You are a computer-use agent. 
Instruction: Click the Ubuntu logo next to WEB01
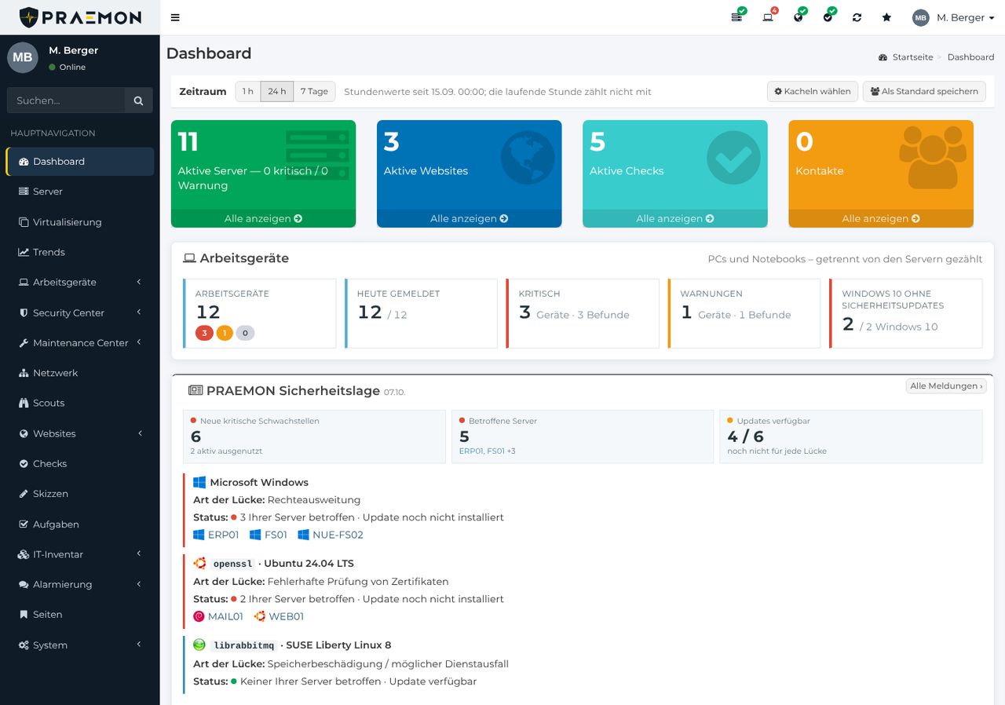click(x=259, y=616)
